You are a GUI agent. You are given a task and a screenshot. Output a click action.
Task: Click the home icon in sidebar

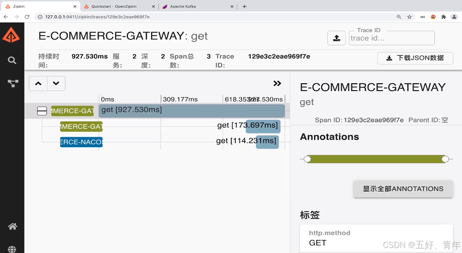pos(12,226)
